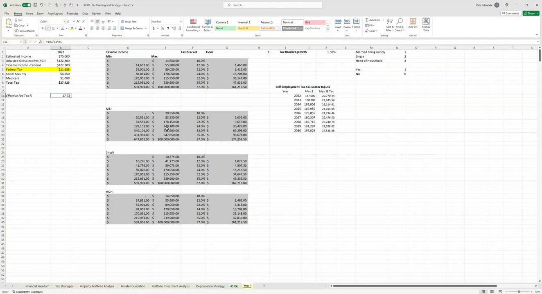Adjust the zoom slider in status bar

point(519,292)
